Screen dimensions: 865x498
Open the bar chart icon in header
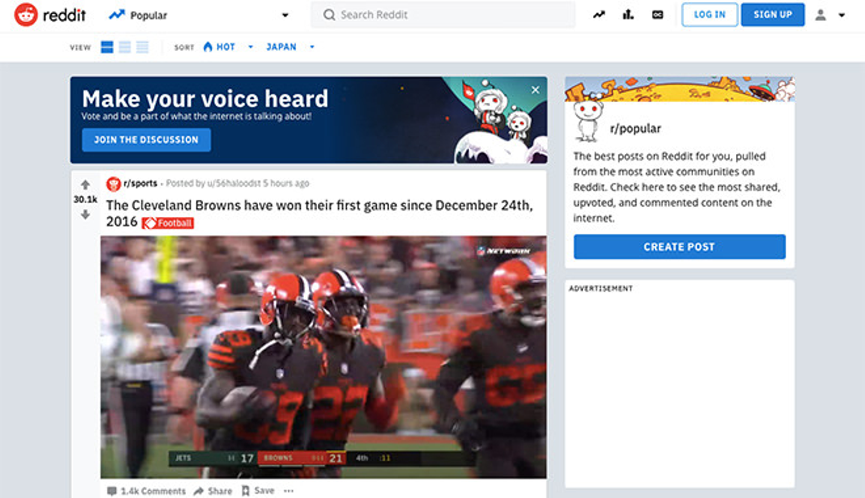(628, 15)
